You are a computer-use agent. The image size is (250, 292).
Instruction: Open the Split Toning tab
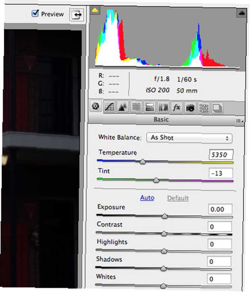(150, 107)
